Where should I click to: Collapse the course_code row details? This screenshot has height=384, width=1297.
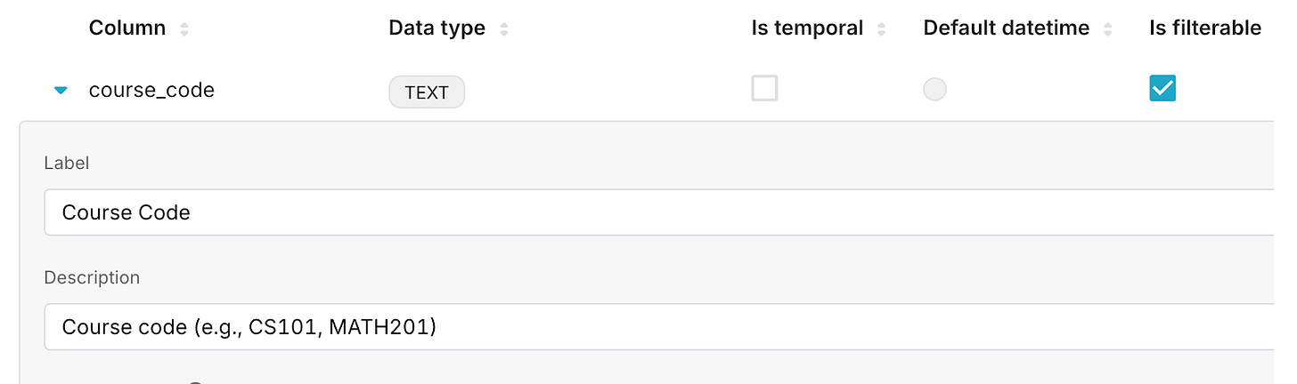[61, 91]
